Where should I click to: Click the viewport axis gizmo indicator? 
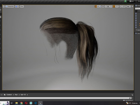(x=4, y=88)
